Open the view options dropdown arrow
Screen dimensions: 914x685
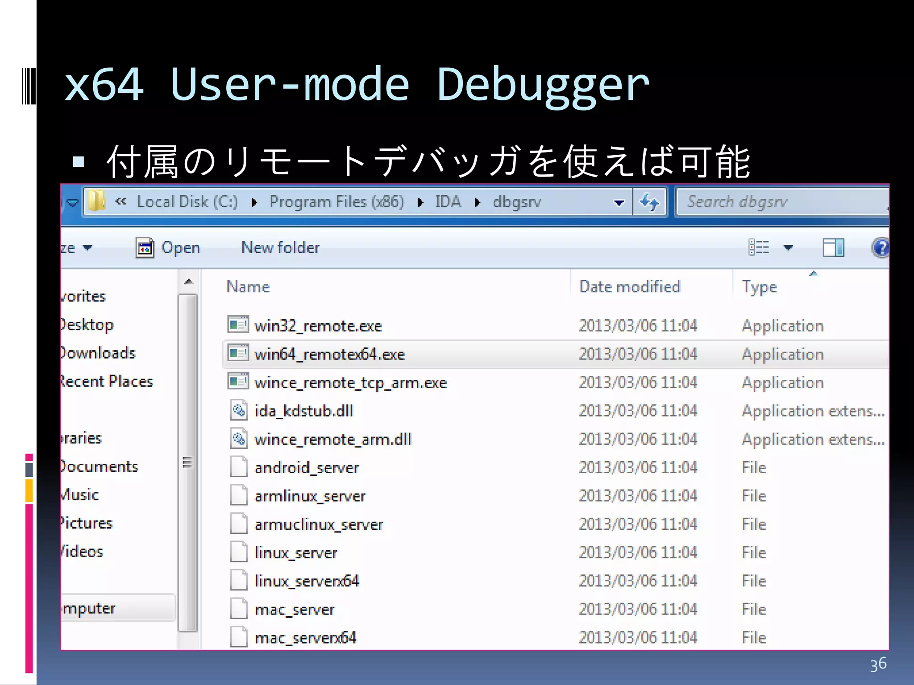coord(788,248)
